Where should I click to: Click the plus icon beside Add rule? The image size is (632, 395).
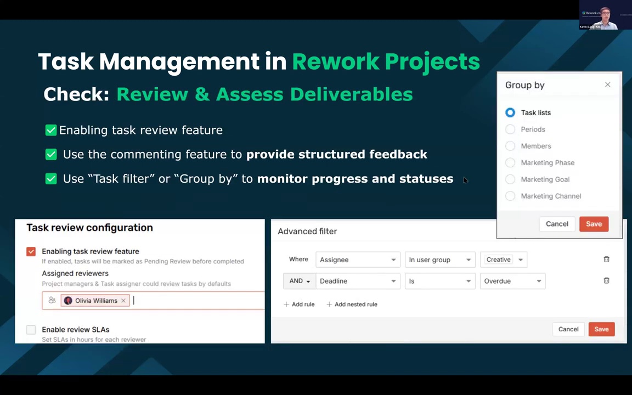coord(286,304)
